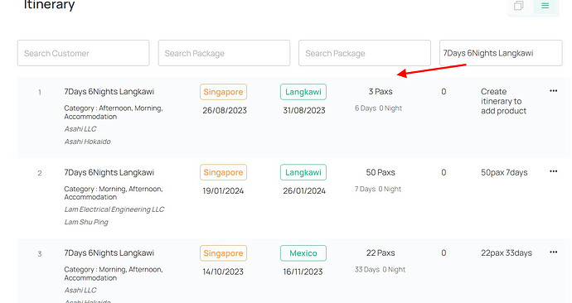This screenshot has height=303, width=572.
Task: Click the date 19/01/2024
Action: point(223,191)
